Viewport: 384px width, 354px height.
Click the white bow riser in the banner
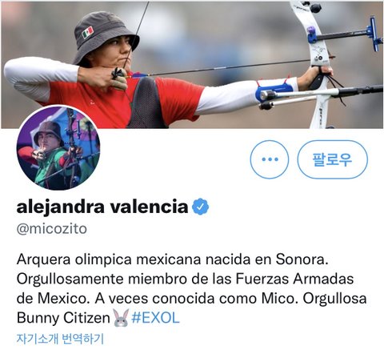318,64
